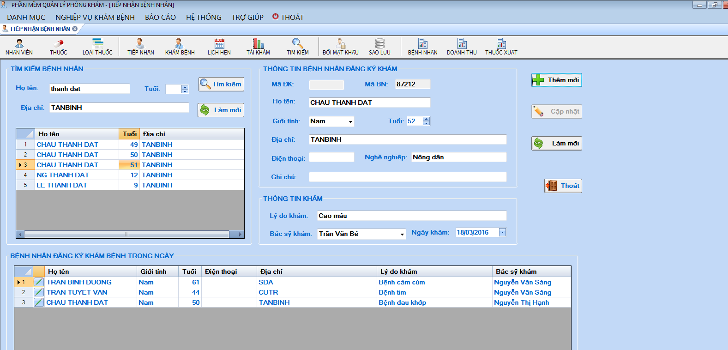Click the Ghi chú field
The width and height of the screenshot is (728, 350).
(x=408, y=177)
